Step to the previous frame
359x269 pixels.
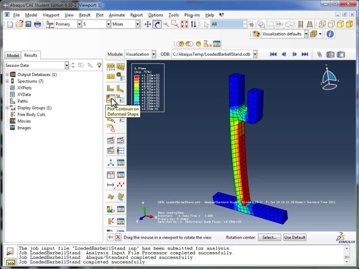pos(284,54)
